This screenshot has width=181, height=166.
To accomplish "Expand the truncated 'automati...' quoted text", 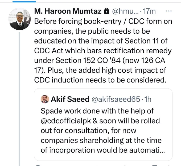I will (x=147, y=150).
